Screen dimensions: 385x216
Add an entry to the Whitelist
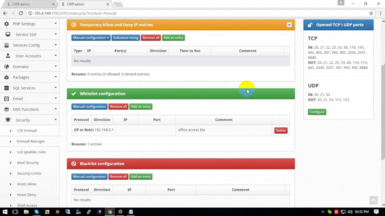click(141, 106)
